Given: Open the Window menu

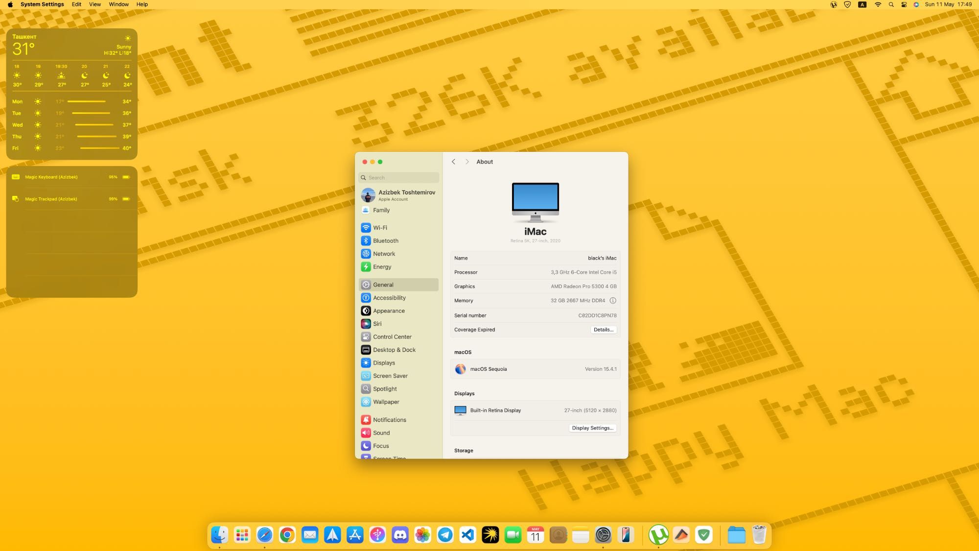Looking at the screenshot, I should (118, 4).
